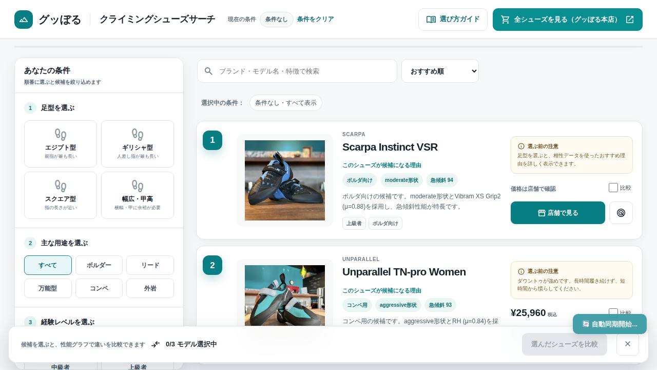Viewport: 657px width, 370px height.
Task: Select コンペ usage option
Action: 99,288
